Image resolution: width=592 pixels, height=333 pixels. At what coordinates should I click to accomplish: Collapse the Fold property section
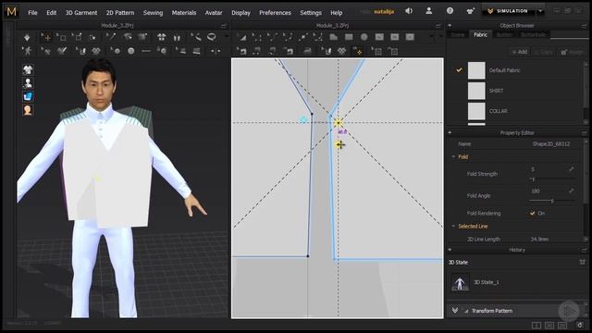pyautogui.click(x=453, y=156)
